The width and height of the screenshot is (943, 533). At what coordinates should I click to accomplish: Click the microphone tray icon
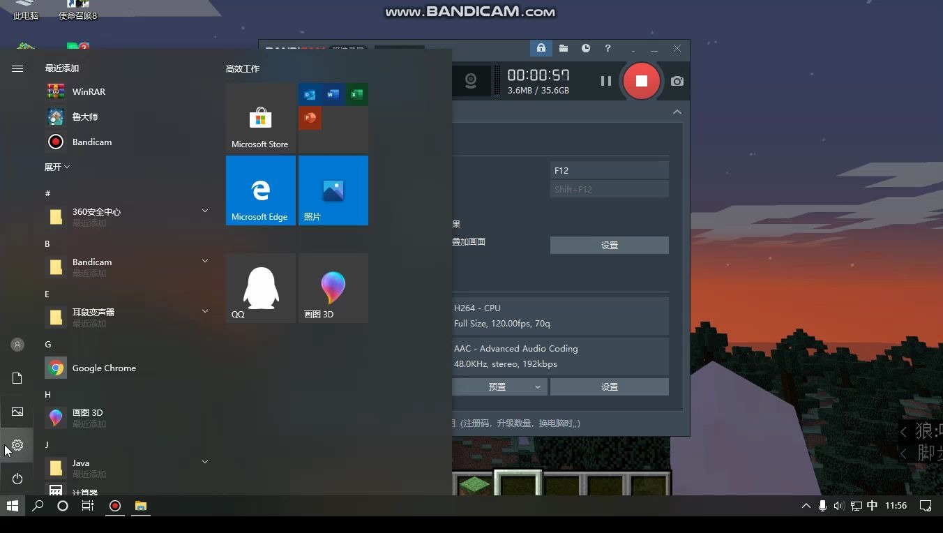tap(823, 506)
